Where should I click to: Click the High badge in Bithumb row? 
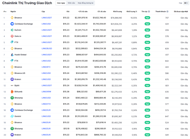point(147,92)
